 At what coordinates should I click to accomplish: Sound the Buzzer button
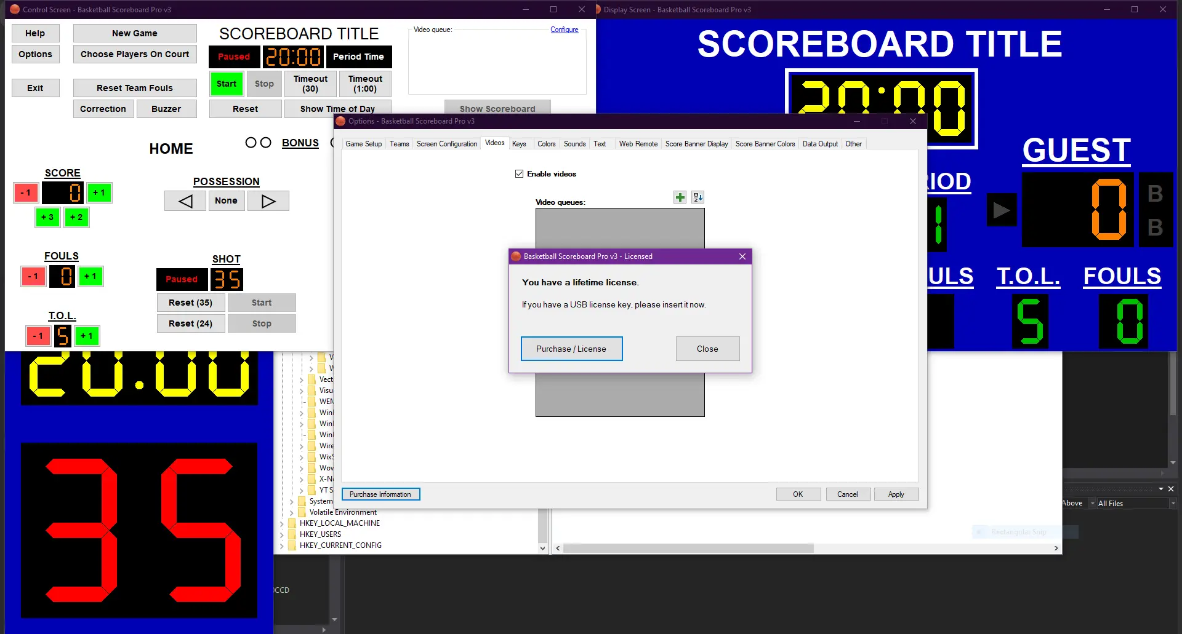(x=166, y=109)
